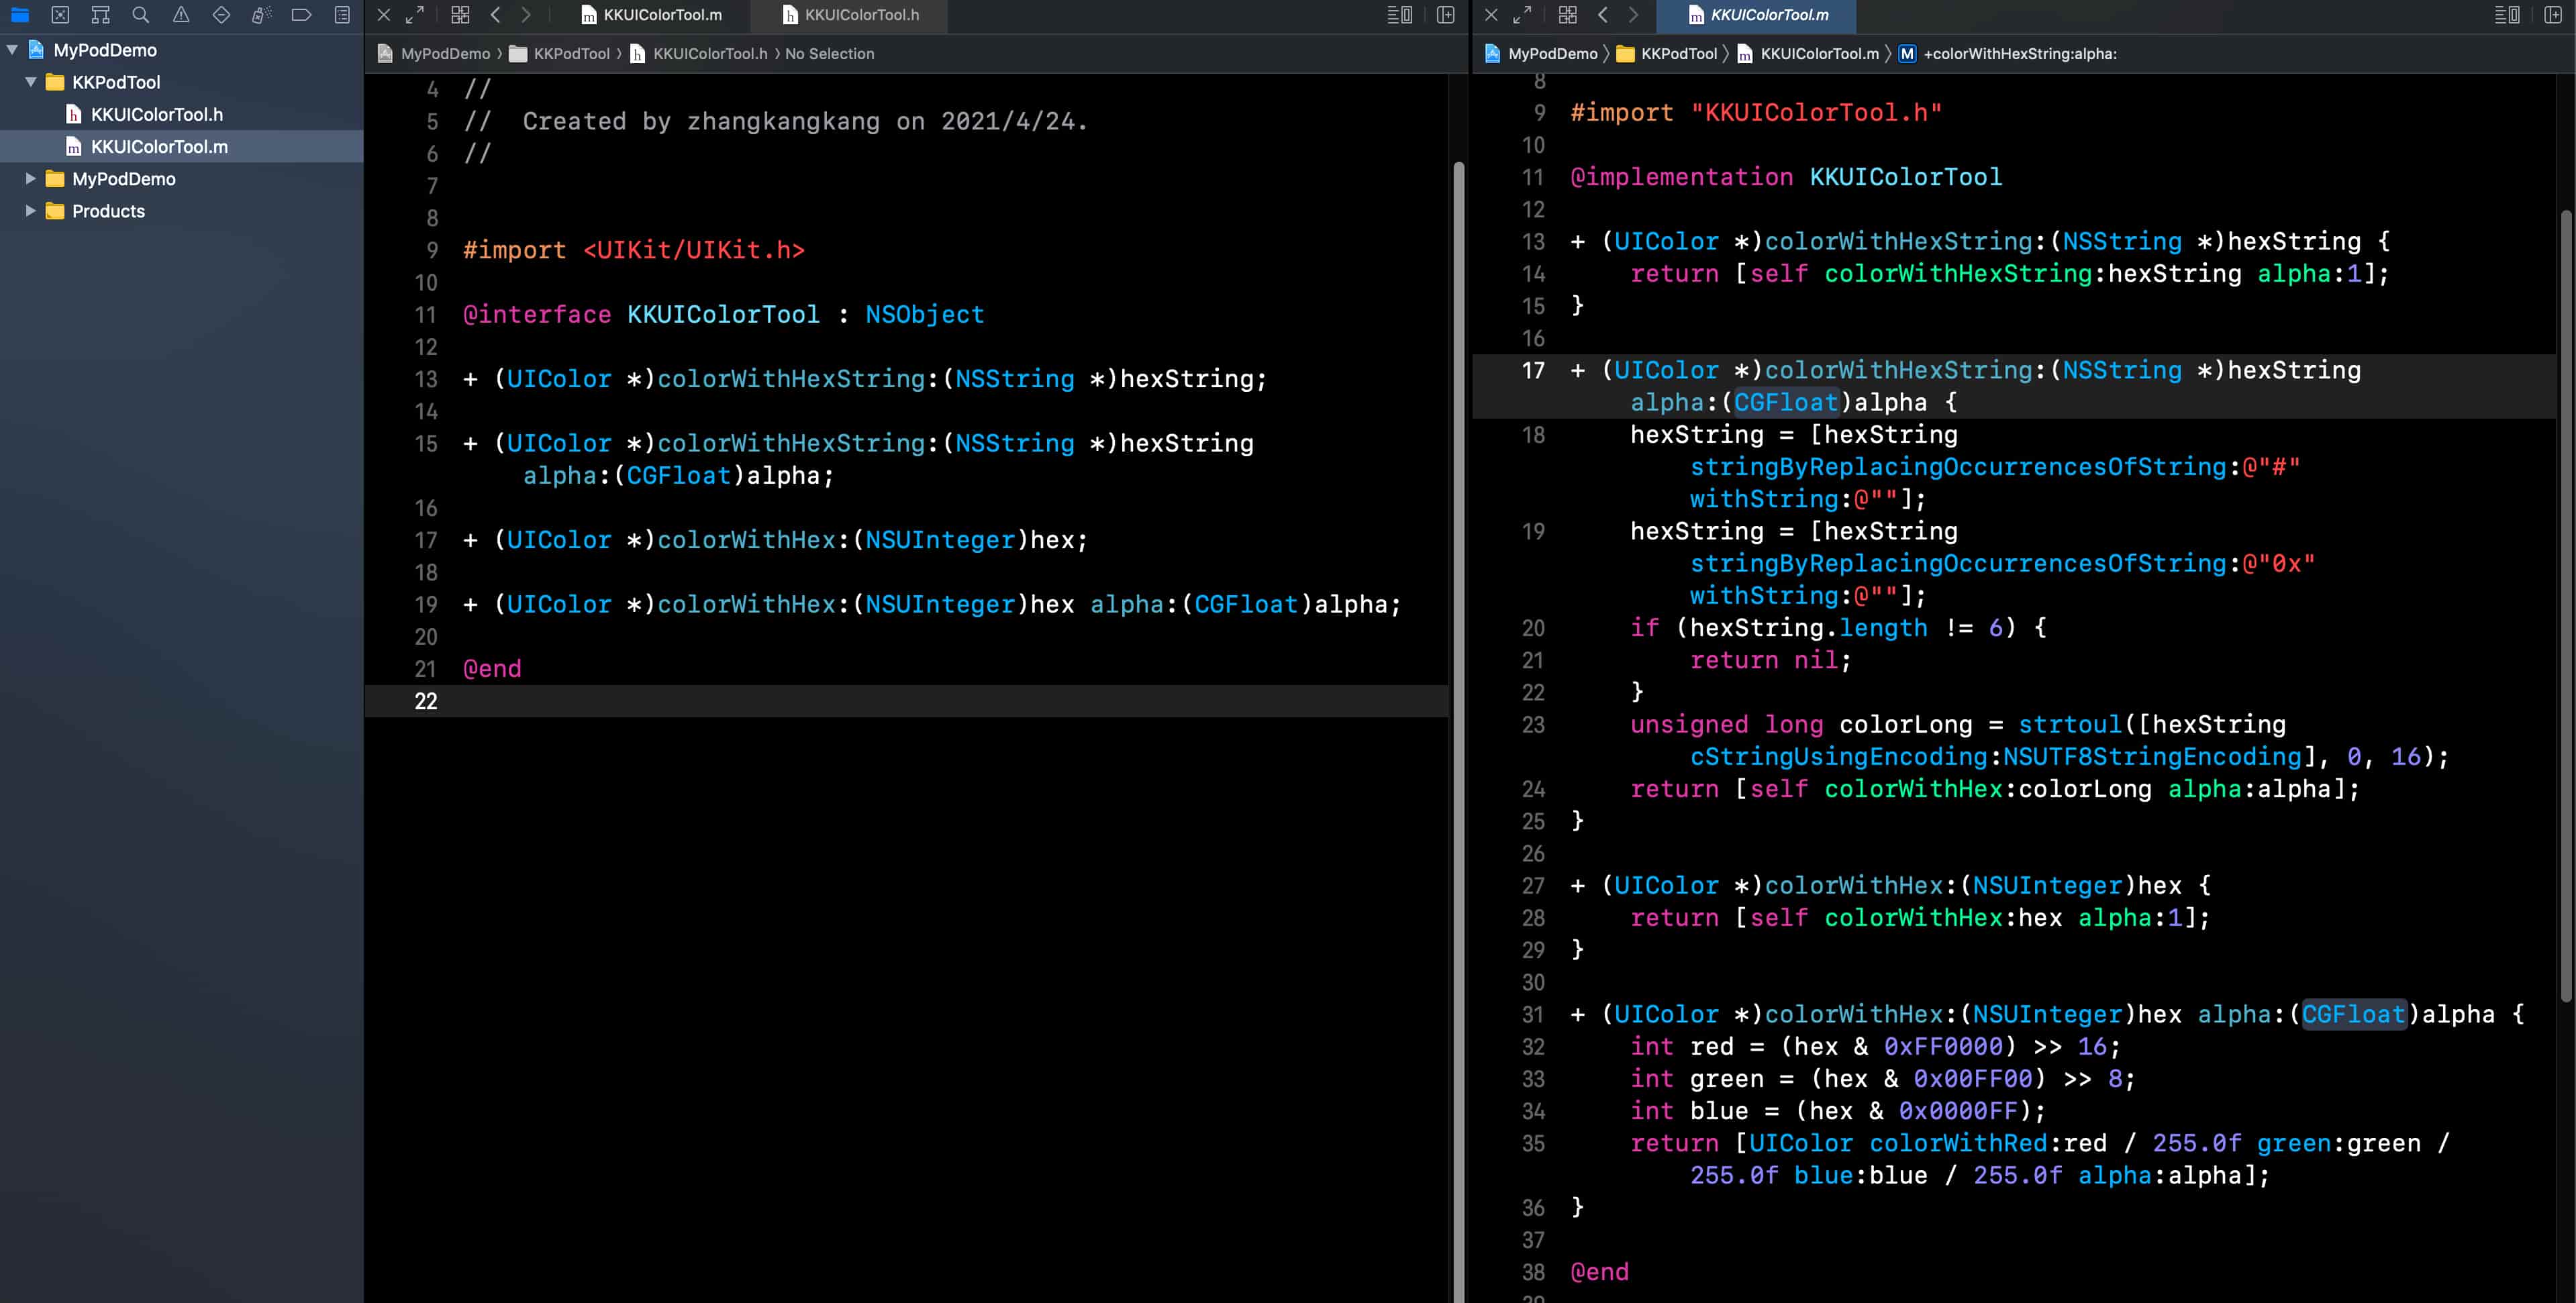Open the Find navigator search icon

click(141, 15)
